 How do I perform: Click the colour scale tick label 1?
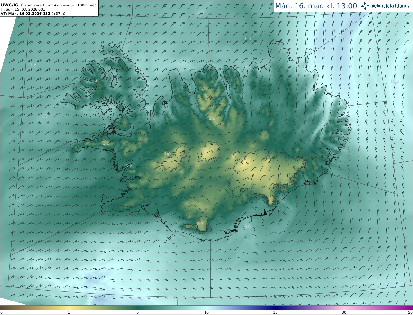click(x=69, y=312)
